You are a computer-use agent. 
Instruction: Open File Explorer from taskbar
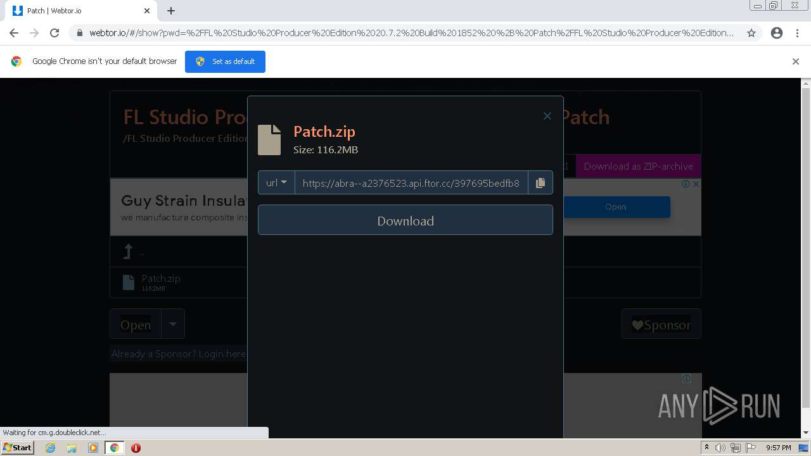tap(72, 448)
